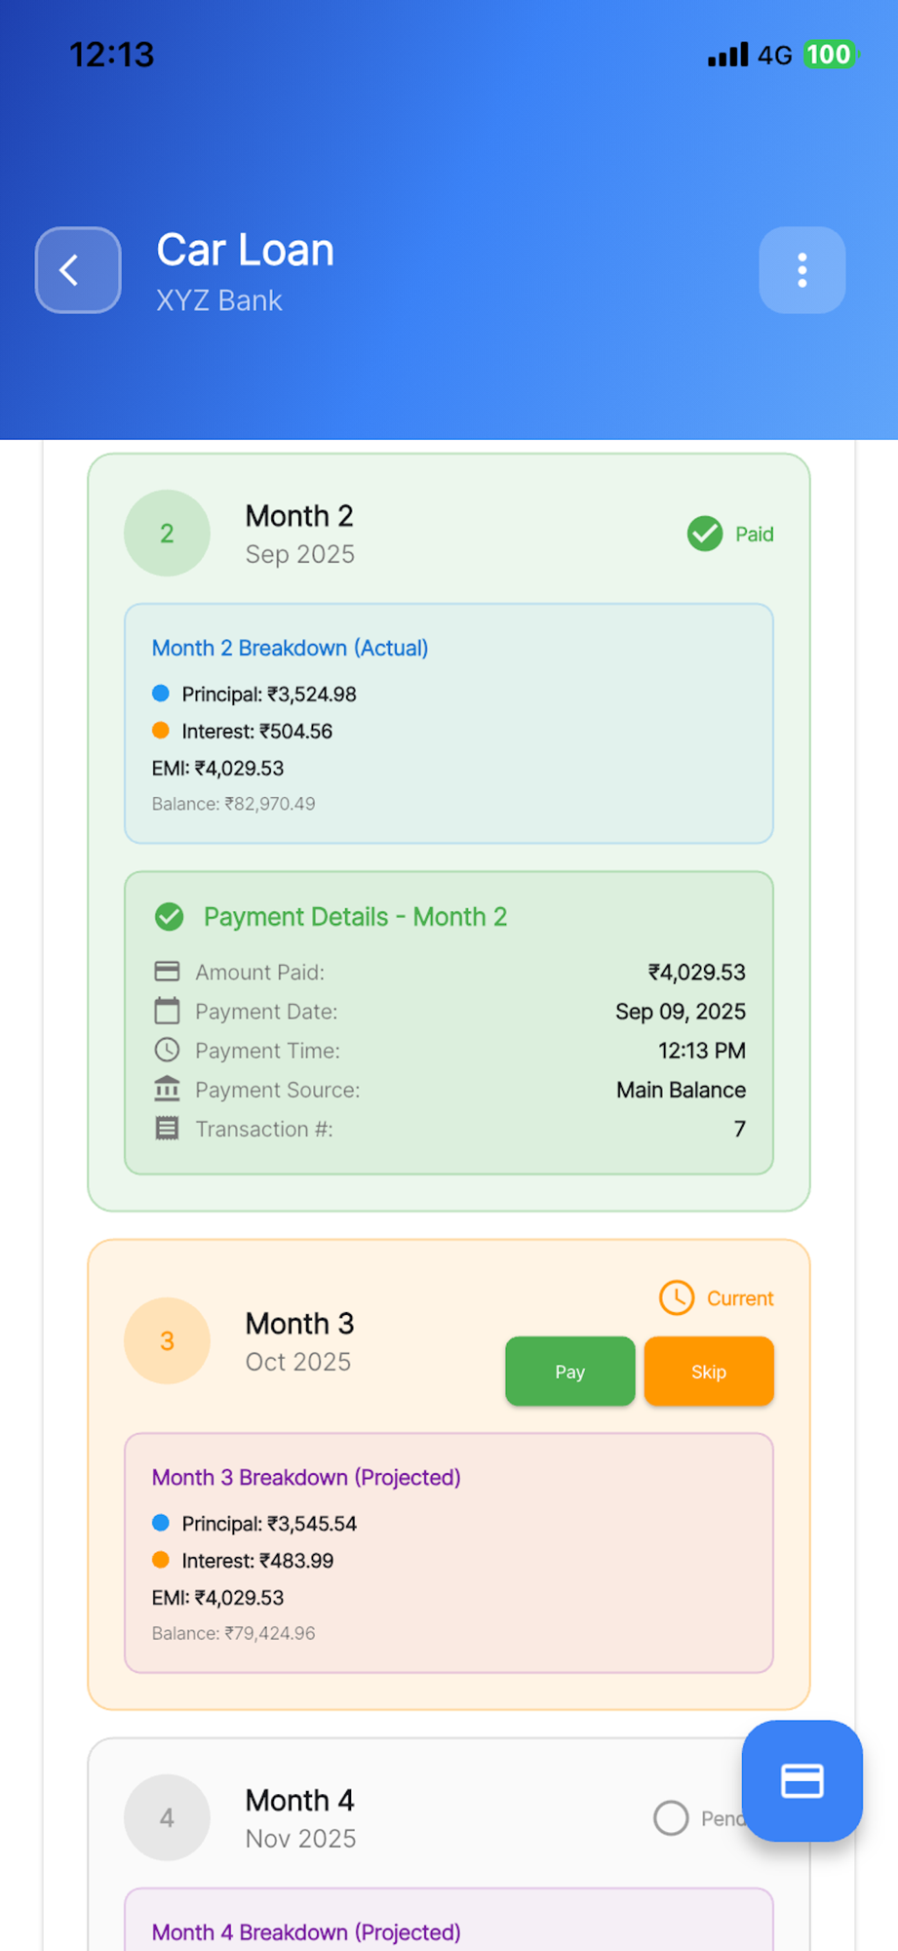Viewport: 898px width, 1951px height.
Task: Click the Payment Source bank icon
Action: coord(168,1089)
